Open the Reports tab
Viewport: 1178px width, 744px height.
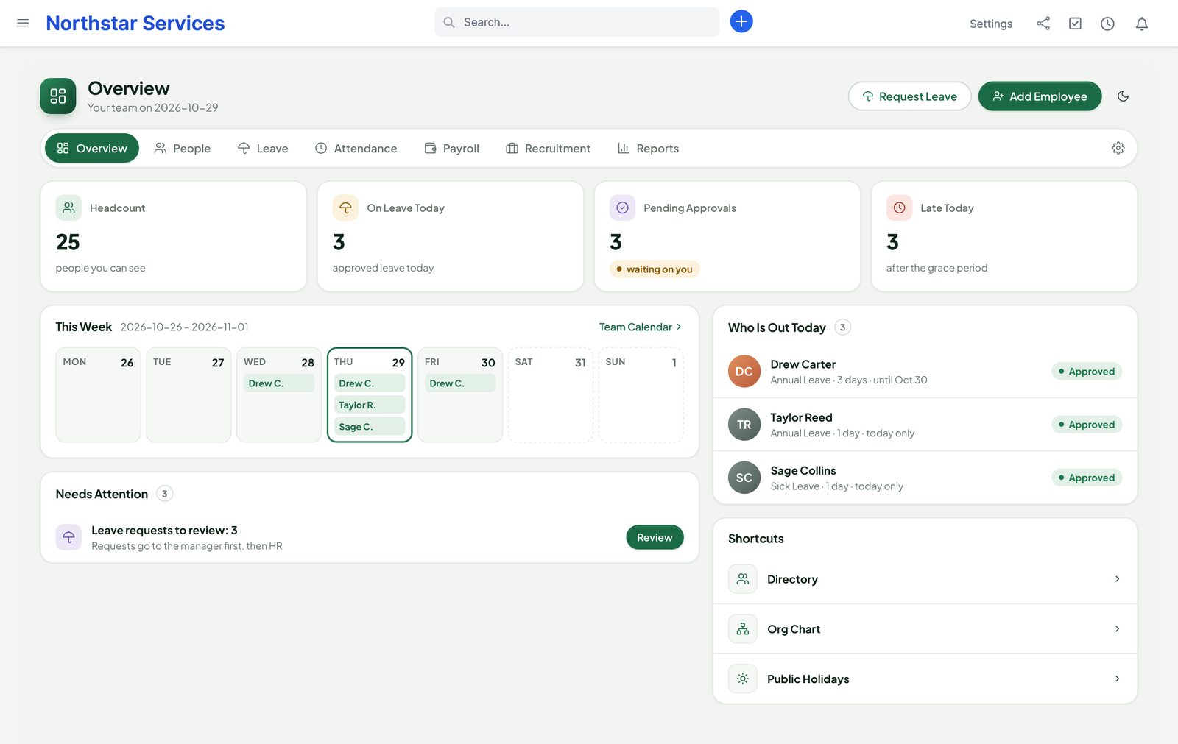tap(648, 148)
